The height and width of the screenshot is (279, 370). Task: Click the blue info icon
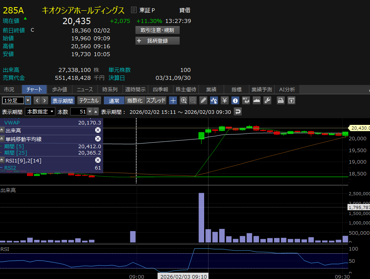[x=235, y=100]
